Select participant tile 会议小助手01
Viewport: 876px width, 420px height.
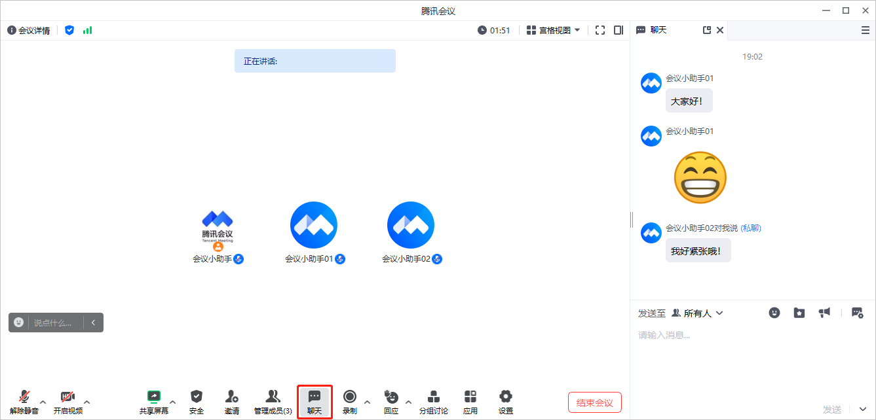coord(314,233)
